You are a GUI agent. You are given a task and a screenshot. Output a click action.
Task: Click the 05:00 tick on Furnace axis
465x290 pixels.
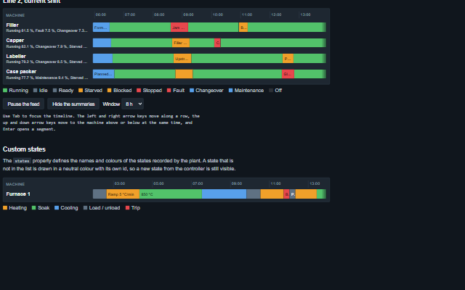click(158, 183)
